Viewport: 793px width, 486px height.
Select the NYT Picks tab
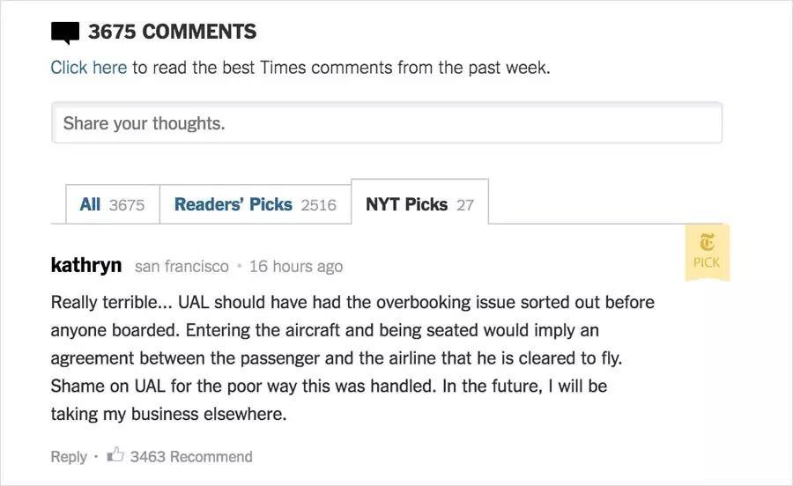406,204
